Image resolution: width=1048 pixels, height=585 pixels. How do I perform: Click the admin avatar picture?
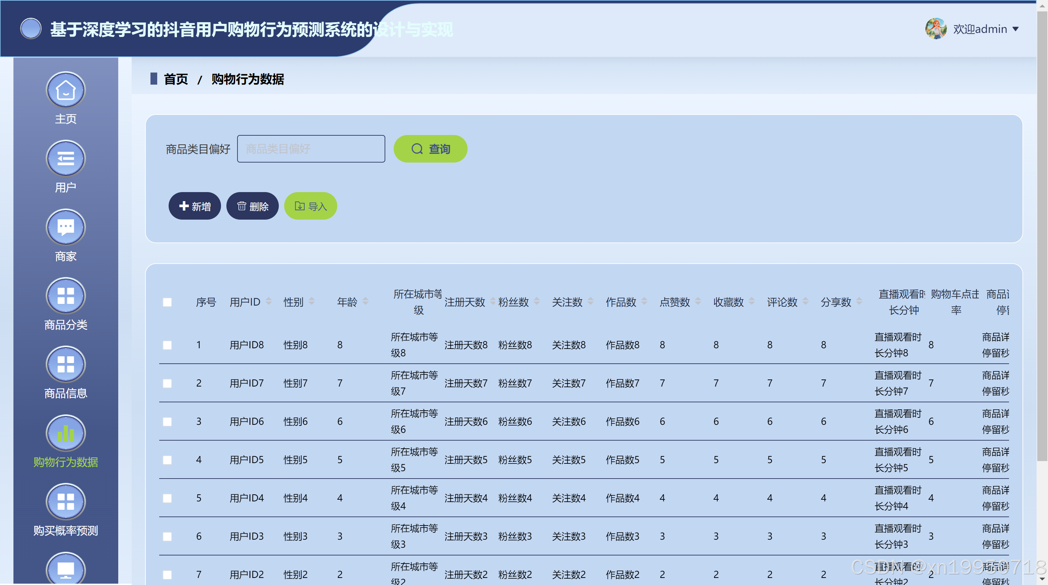tap(936, 29)
